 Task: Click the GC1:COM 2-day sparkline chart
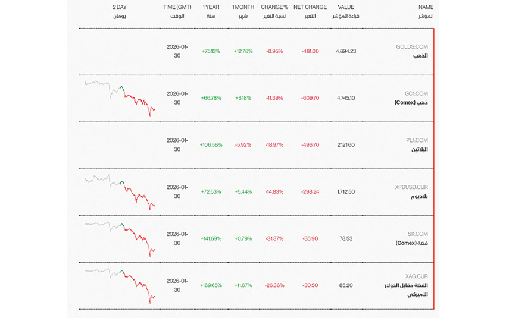click(120, 98)
